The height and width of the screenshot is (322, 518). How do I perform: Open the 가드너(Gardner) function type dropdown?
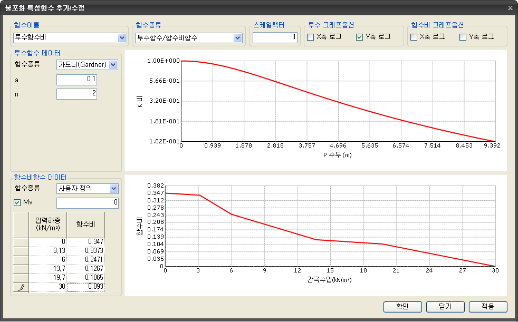(x=113, y=65)
